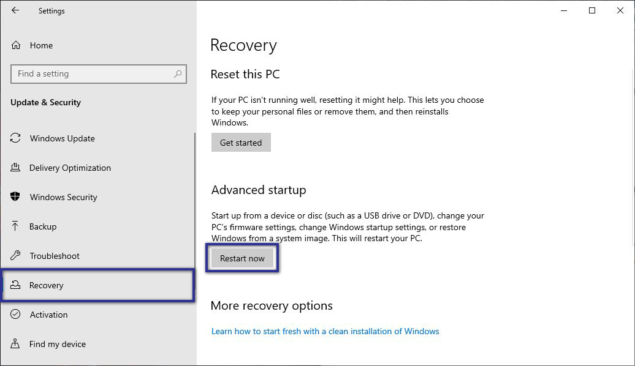Navigate to Backup from the sidebar
This screenshot has height=366, width=635.
coord(43,226)
